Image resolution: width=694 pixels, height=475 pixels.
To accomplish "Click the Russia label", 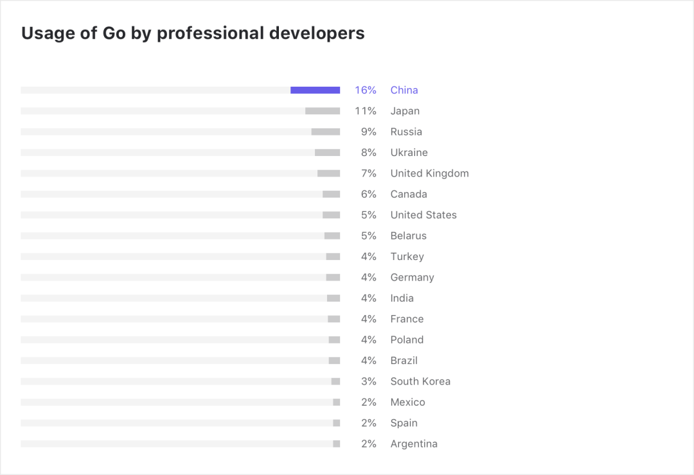I will pyautogui.click(x=406, y=132).
